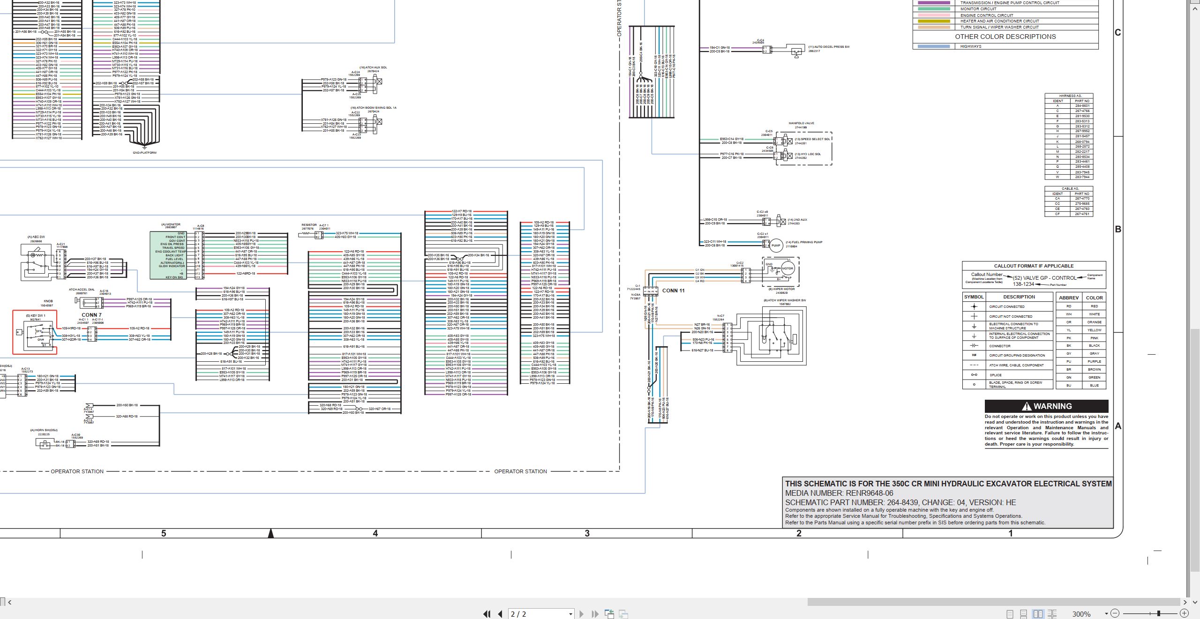Click the CIRCUIT CONNECTED description row
1200x619 pixels.
(1007, 306)
